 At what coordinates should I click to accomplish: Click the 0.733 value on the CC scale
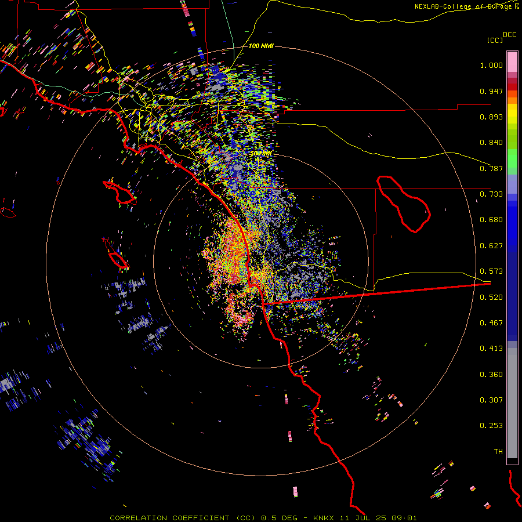click(491, 194)
